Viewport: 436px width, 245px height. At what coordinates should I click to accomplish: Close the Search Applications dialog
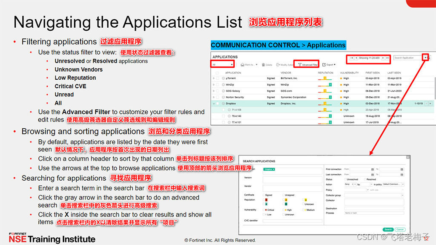pyautogui.click(x=408, y=157)
